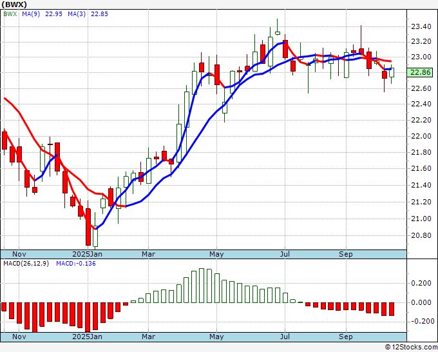Click the 0.200 MACD axis label
Screen dimensions: 438x352
coord(421,283)
